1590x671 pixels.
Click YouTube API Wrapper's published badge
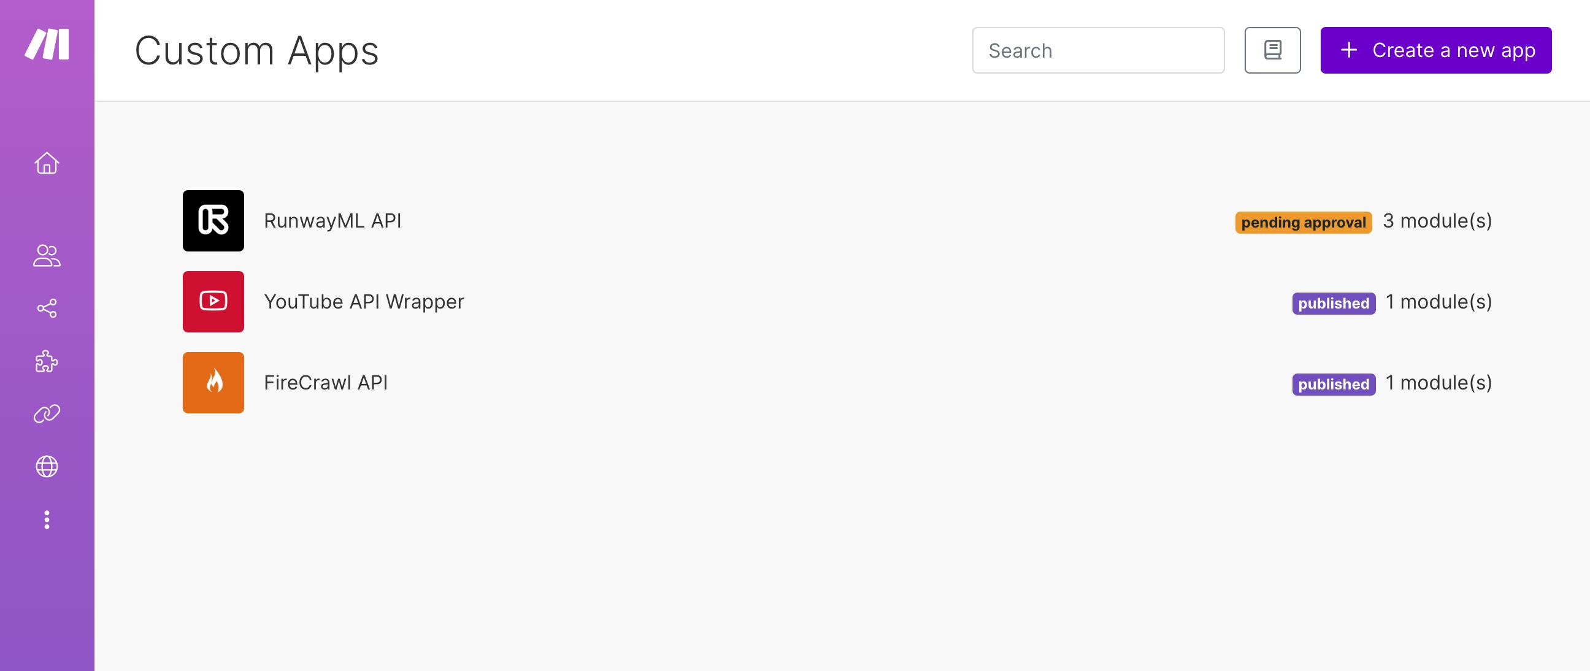pyautogui.click(x=1333, y=303)
